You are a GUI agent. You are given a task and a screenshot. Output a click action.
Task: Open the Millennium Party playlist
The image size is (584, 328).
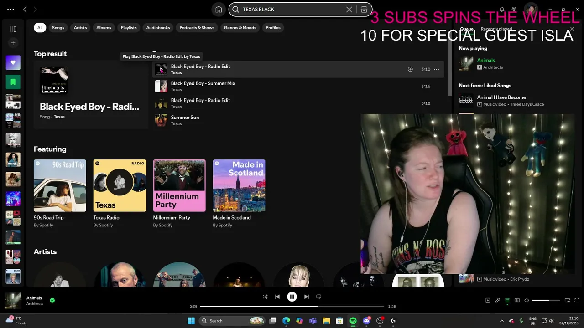click(x=179, y=194)
